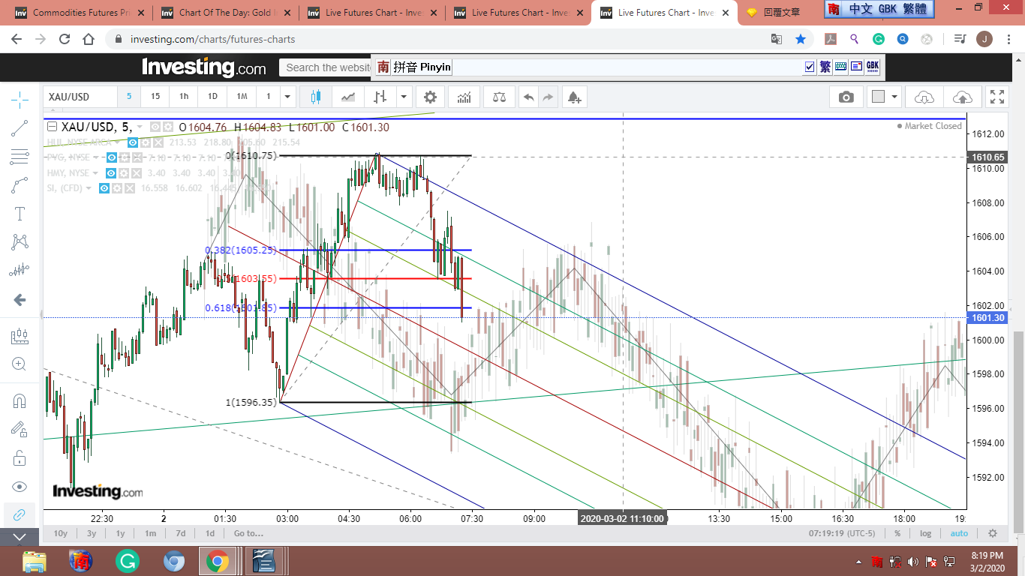Viewport: 1025px width, 576px height.
Task: Open the indicators panel icon
Action: click(x=464, y=97)
